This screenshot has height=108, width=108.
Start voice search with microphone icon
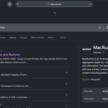click(107, 28)
